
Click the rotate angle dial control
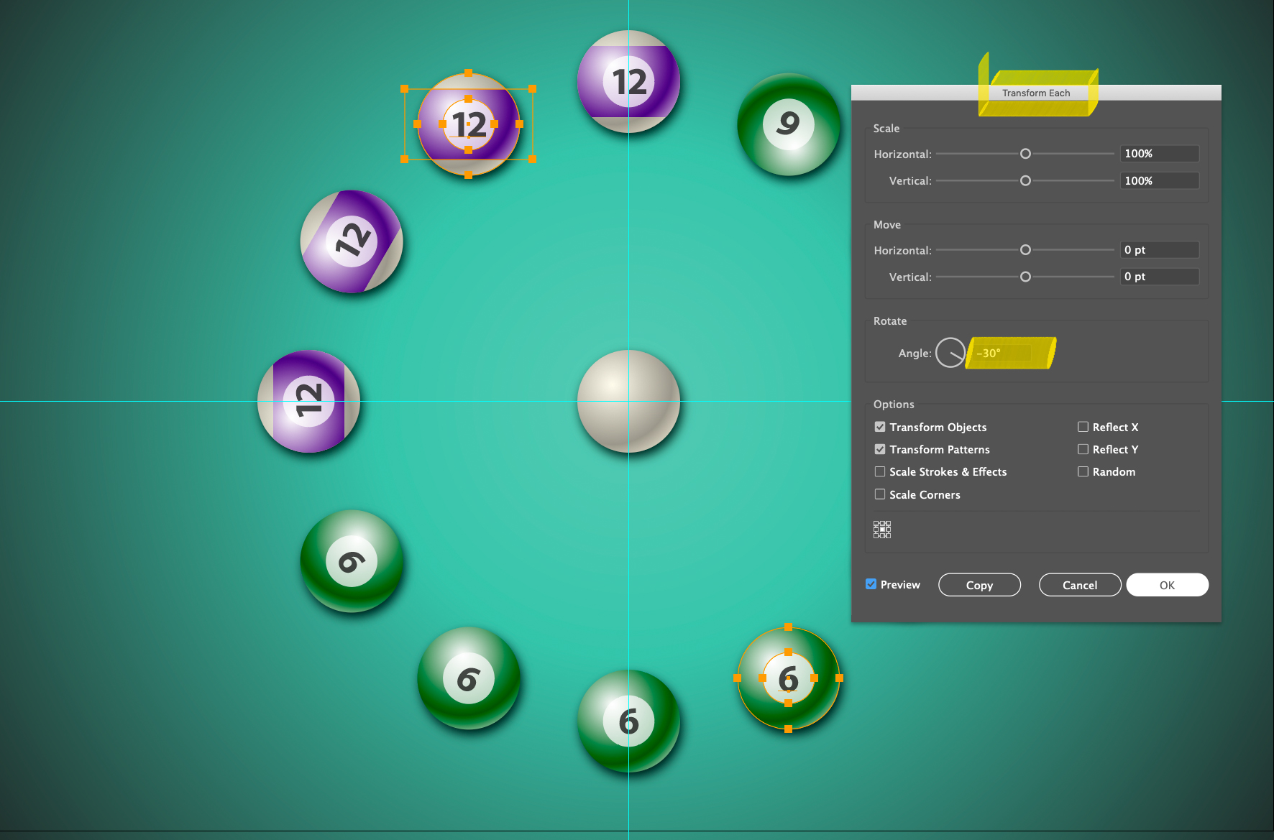[x=950, y=353]
